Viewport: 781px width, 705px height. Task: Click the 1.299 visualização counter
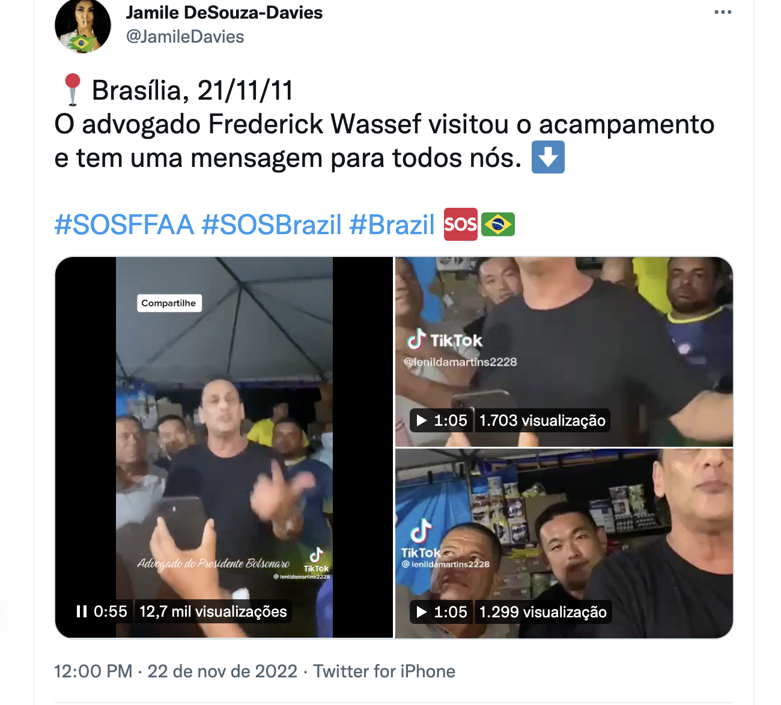click(543, 612)
